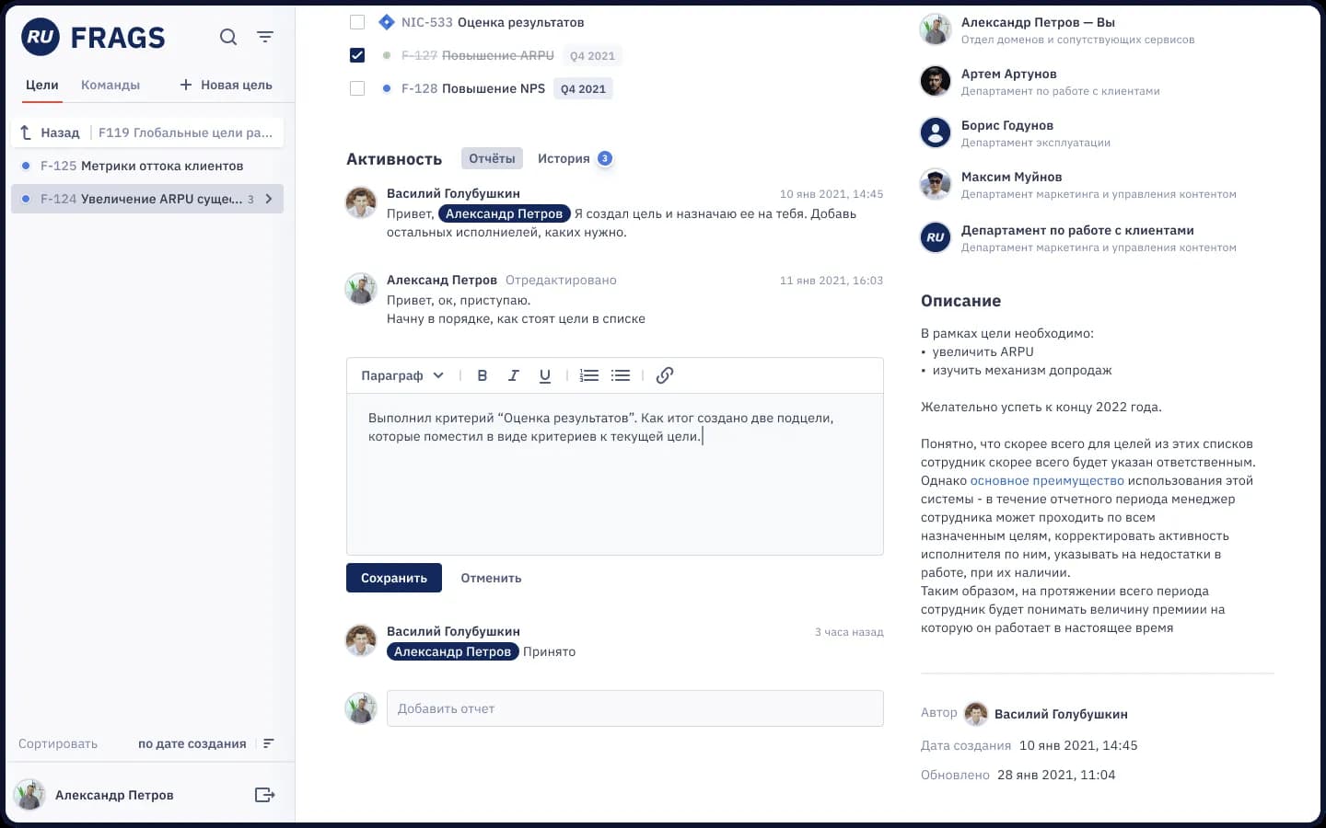The height and width of the screenshot is (828, 1326).
Task: Apply italic formatting in the editor
Action: [x=514, y=375]
